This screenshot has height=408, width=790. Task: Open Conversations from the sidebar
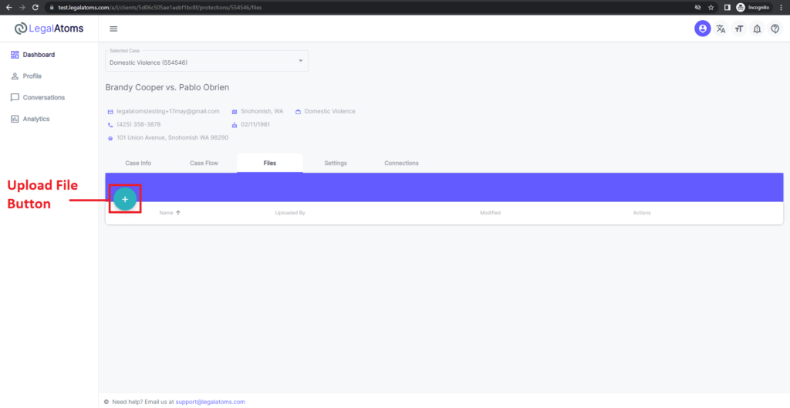click(x=43, y=98)
